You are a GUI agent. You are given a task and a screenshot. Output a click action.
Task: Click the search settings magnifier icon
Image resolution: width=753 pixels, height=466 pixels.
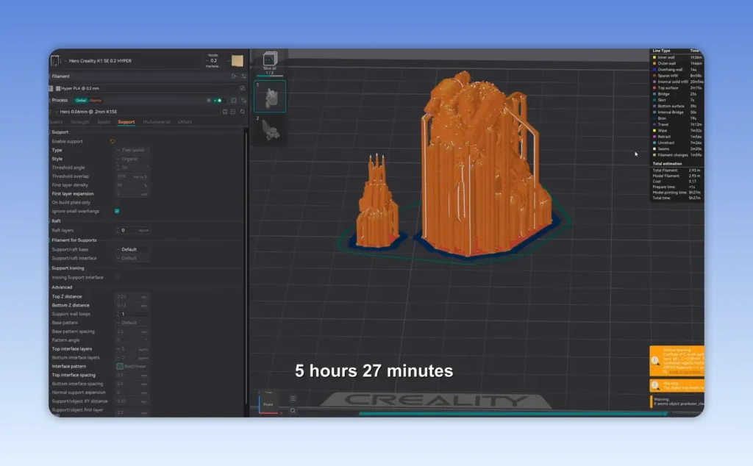pyautogui.click(x=243, y=111)
